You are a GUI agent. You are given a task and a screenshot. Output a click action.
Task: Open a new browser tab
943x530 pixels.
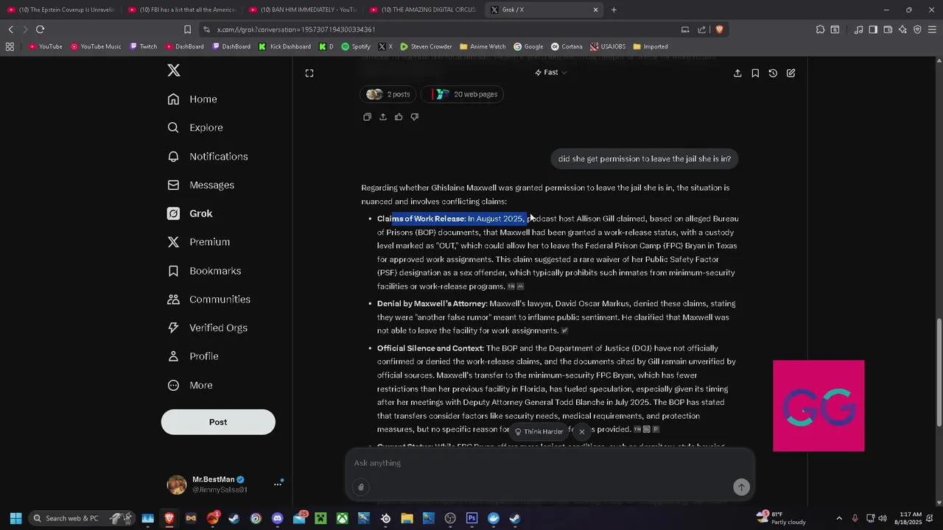(x=614, y=10)
